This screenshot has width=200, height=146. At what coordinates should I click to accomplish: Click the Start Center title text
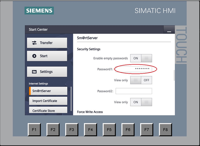coord(38,29)
